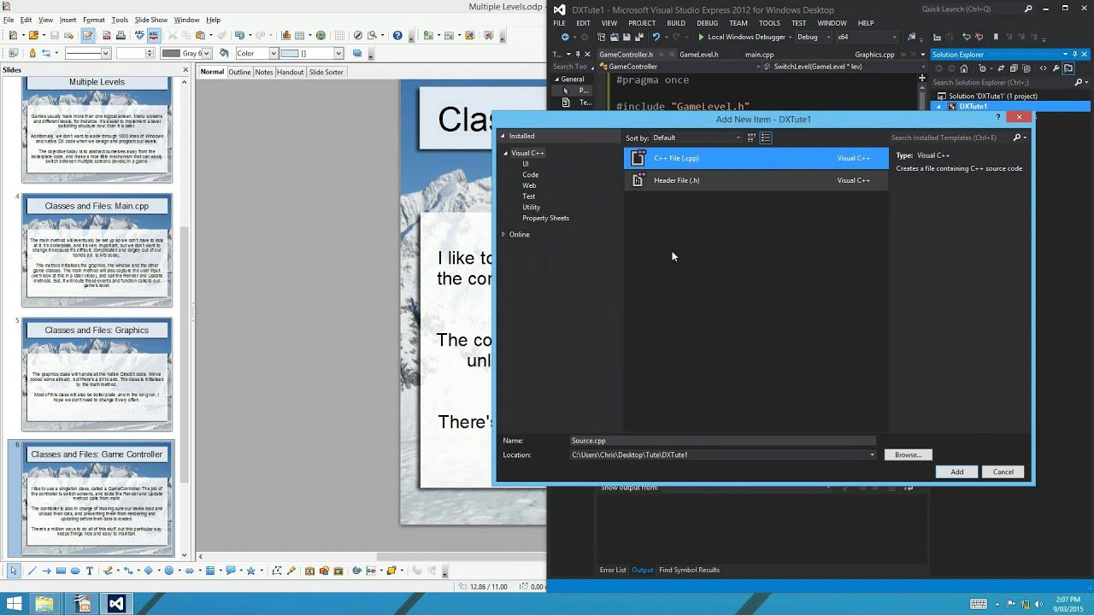
Task: Click the Impress Save icon
Action: (55, 36)
